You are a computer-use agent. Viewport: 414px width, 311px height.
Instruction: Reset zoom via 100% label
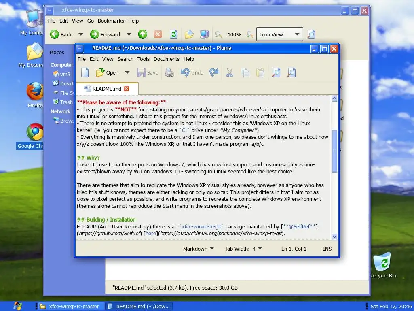pos(234,35)
